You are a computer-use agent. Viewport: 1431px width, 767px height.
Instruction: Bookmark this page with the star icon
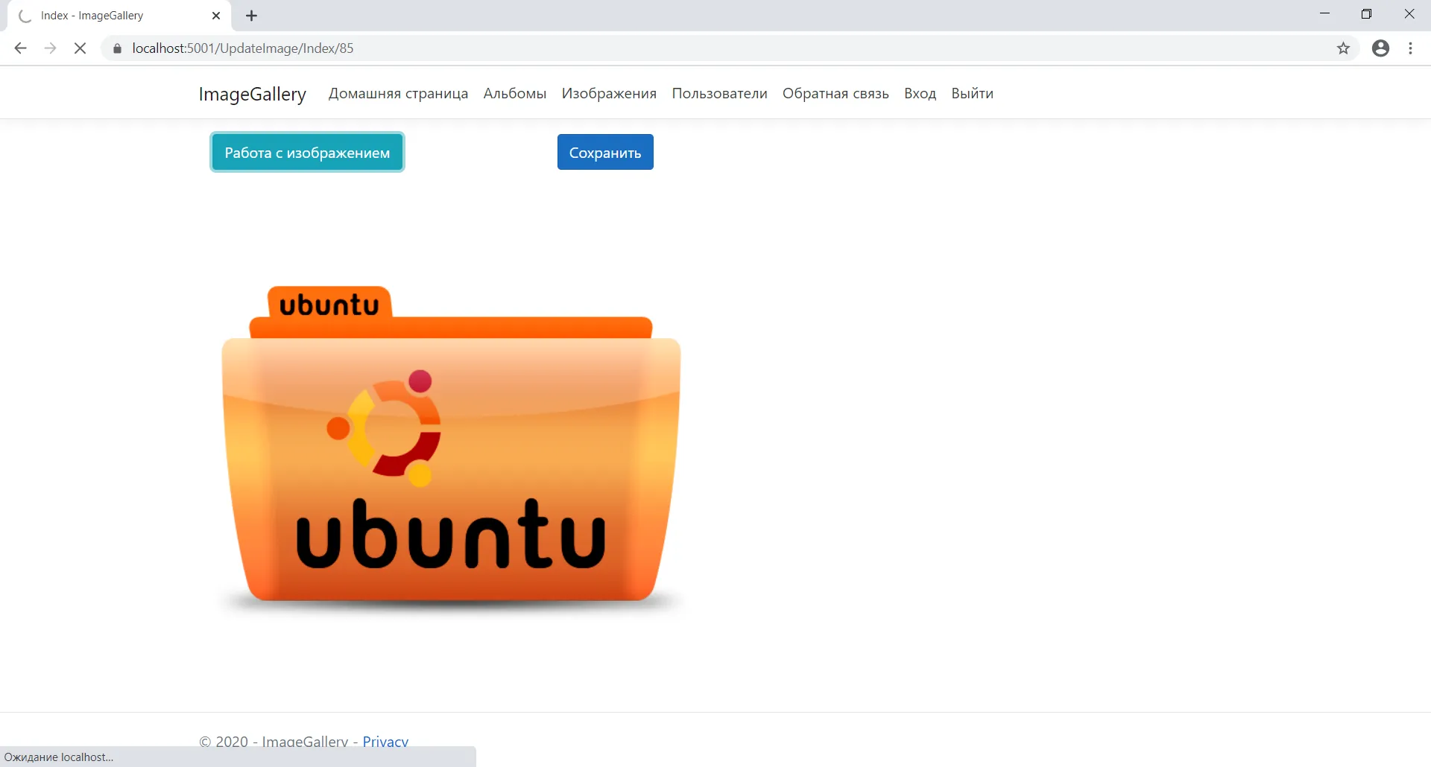coord(1343,48)
